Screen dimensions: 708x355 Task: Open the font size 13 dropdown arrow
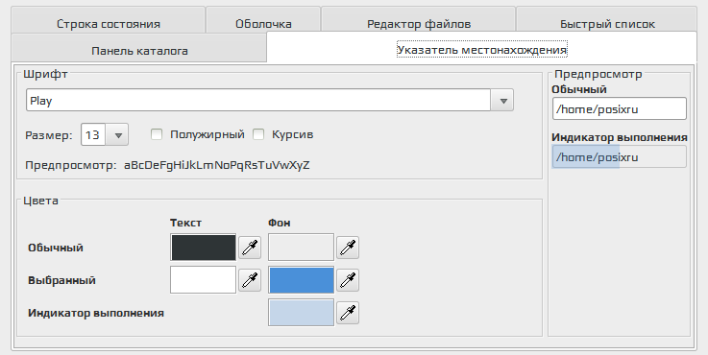(117, 135)
